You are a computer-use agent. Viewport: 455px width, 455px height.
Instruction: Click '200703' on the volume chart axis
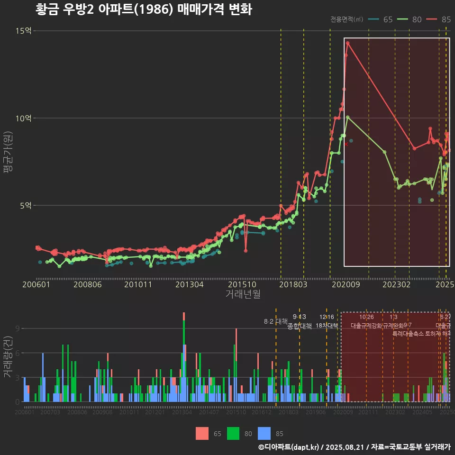pyautogui.click(x=50, y=412)
